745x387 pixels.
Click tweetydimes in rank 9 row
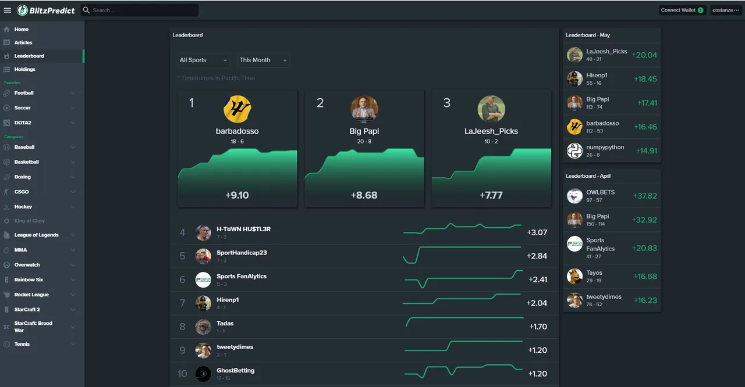tap(235, 347)
